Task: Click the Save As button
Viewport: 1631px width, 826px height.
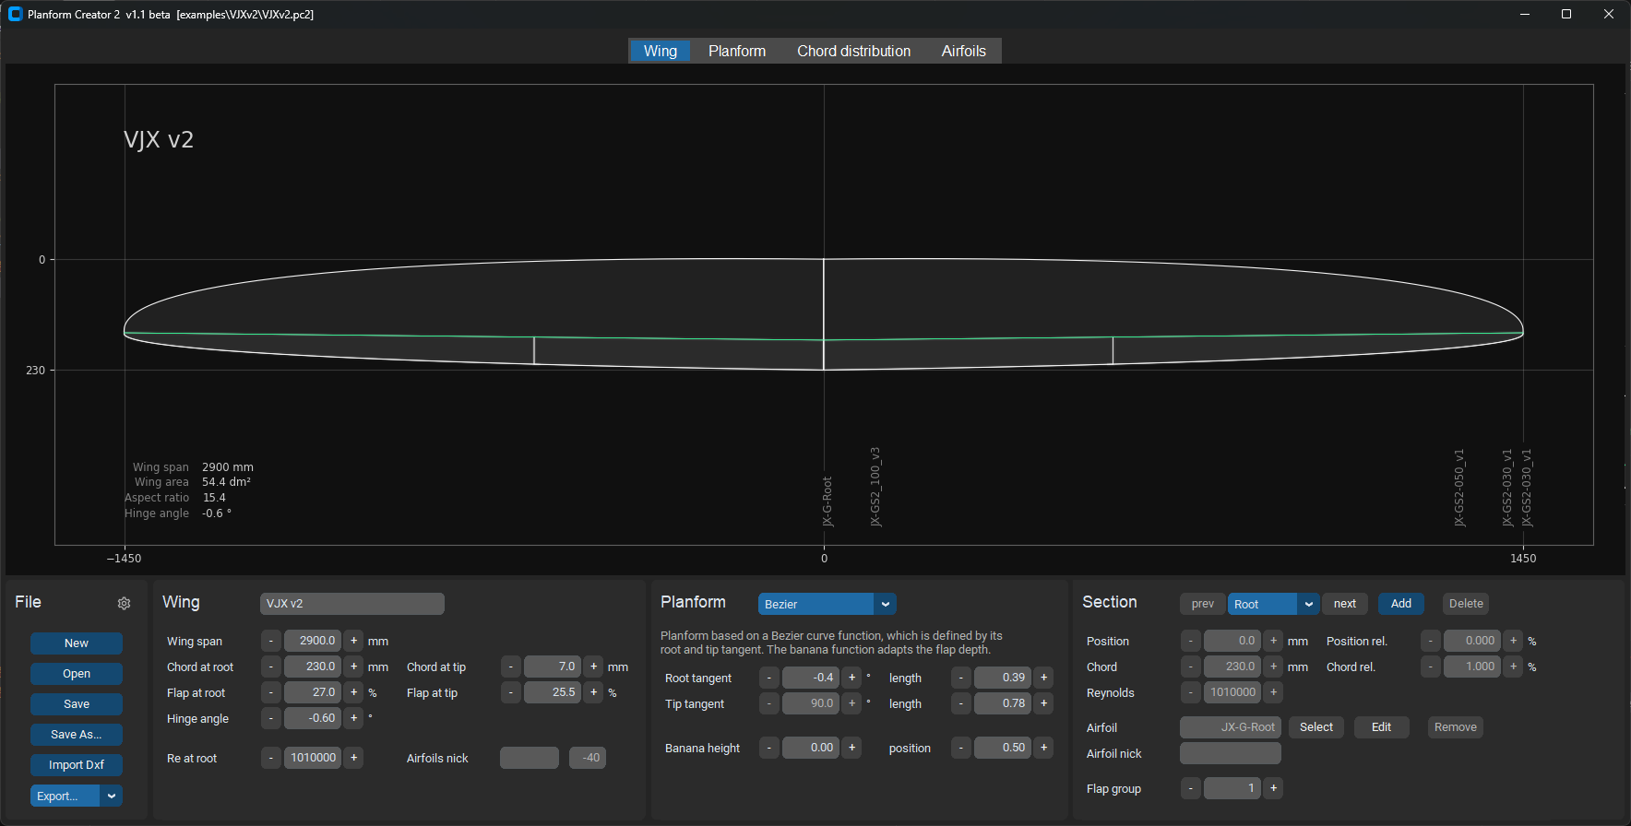Action: 77,735
